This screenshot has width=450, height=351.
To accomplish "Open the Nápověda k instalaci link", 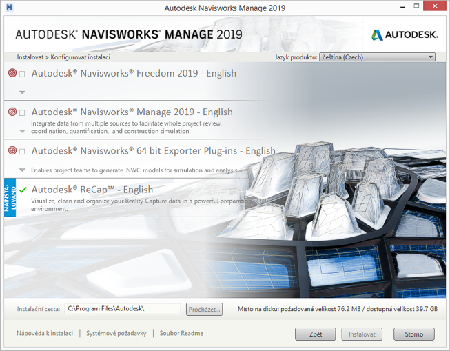I will click(44, 333).
